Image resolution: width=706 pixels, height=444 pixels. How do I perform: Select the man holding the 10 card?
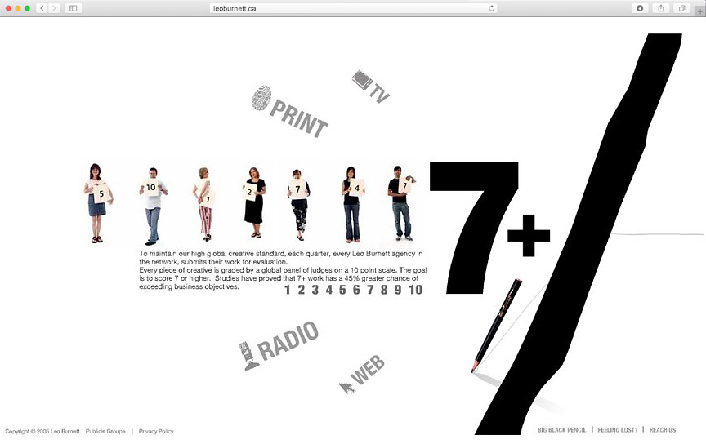(x=153, y=206)
